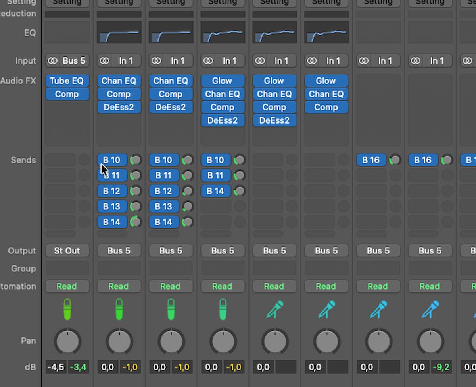Open Glow plug-in on the strip with three sends
476x387 pixels.
[223, 81]
